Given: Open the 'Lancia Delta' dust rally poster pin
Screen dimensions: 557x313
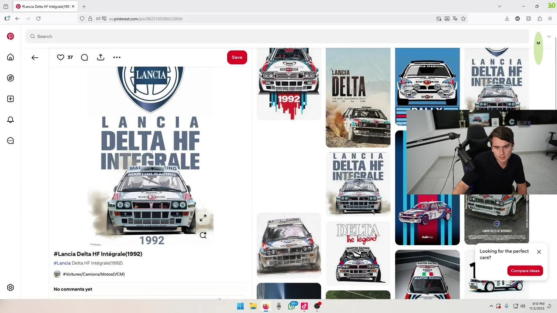Looking at the screenshot, I should (x=358, y=98).
